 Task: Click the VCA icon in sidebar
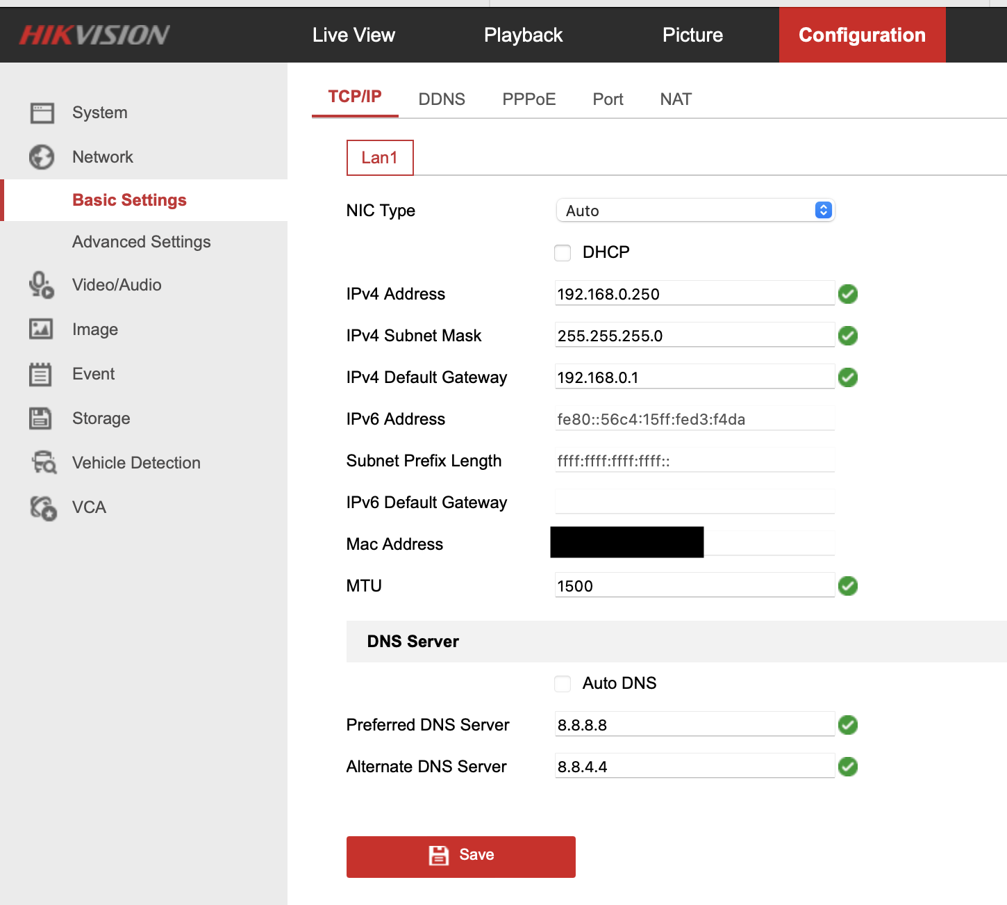pos(43,507)
